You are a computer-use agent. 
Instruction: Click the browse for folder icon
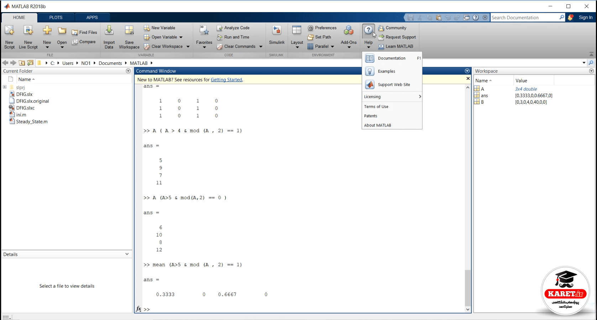click(31, 63)
